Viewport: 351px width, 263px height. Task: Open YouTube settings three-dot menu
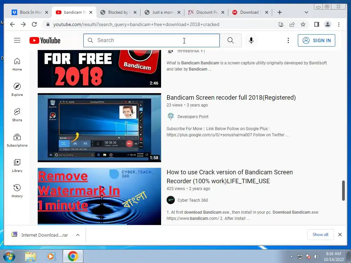[x=288, y=40]
